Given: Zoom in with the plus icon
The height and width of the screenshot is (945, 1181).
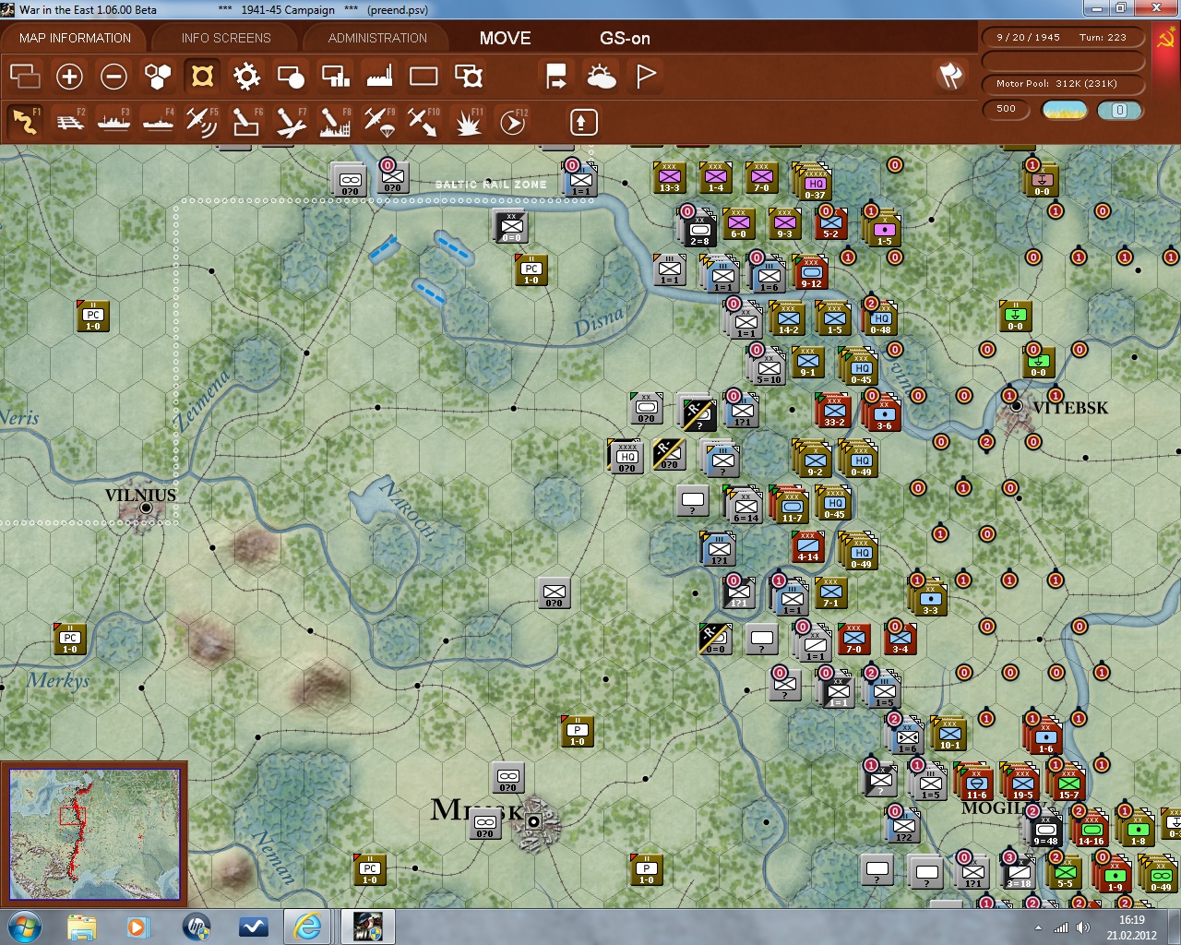Looking at the screenshot, I should coord(69,76).
